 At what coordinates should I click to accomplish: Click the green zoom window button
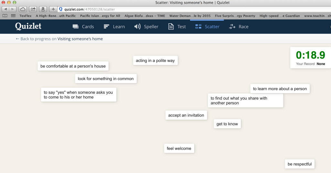[x=14, y=3]
